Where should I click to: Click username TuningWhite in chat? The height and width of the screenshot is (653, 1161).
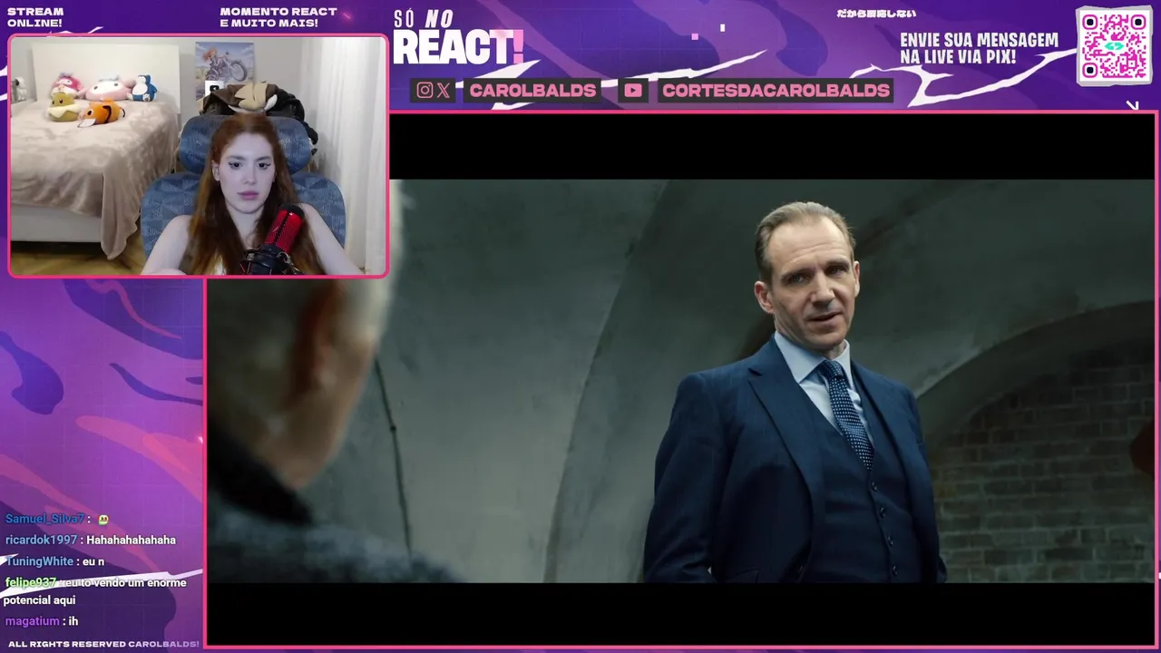[x=39, y=561]
